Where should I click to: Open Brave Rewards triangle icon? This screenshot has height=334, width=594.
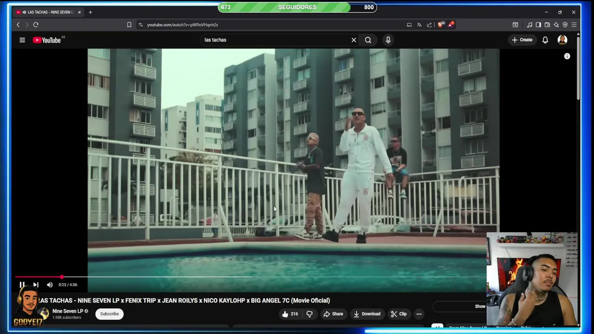(450, 25)
